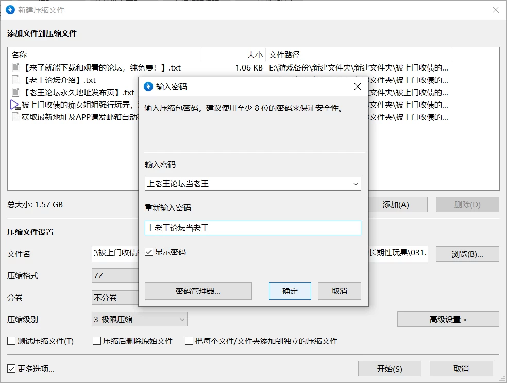
Task: Click the 浏览(B)... button
Action: coord(467,254)
